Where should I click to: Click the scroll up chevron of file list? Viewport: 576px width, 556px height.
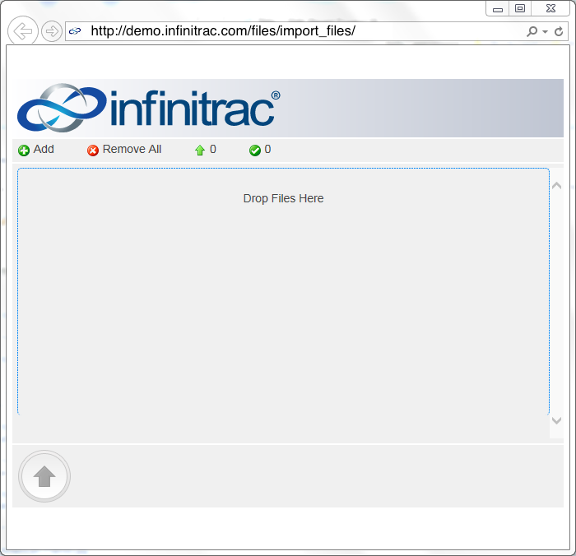pos(556,185)
